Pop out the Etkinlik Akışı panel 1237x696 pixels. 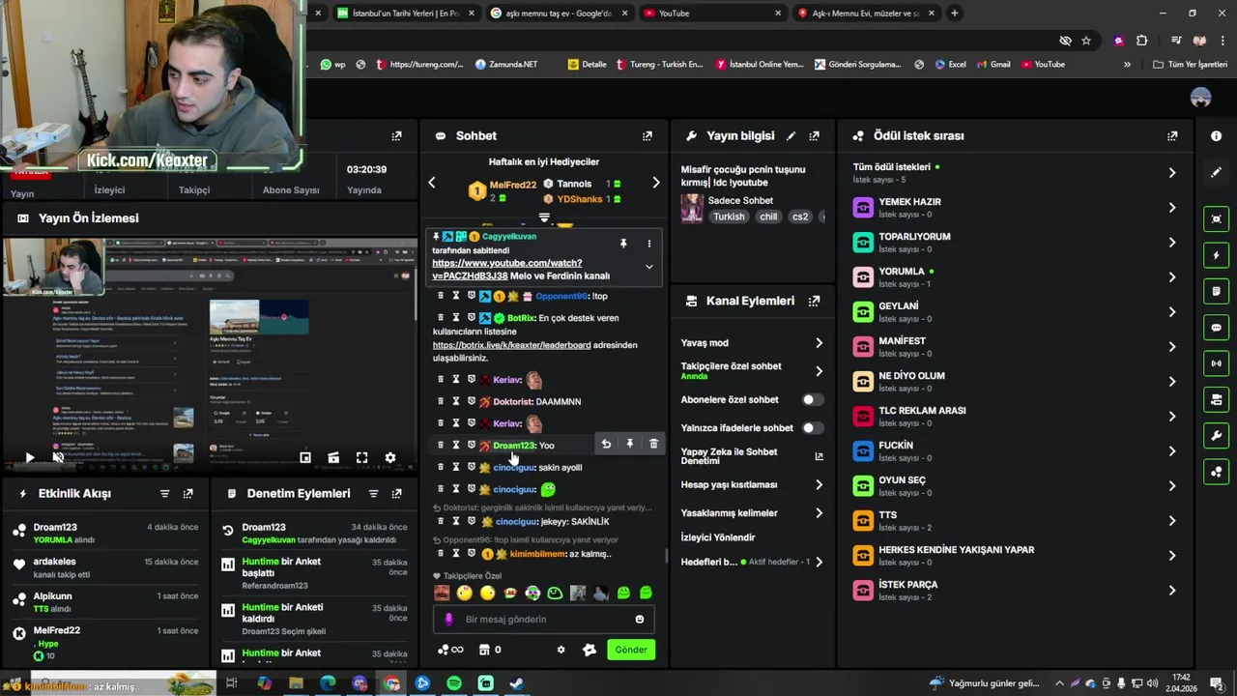pyautogui.click(x=187, y=494)
